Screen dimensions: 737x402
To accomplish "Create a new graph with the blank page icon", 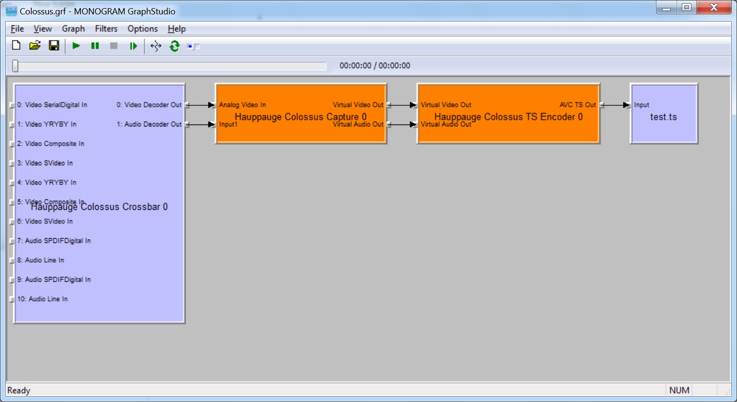I will tap(16, 46).
